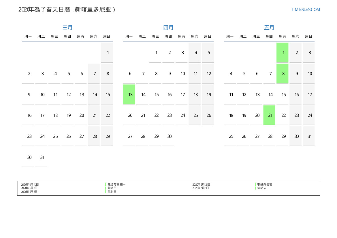This screenshot has width=337, height=238.
Task: Click 周一 header in May calendar
Action: pyautogui.click(x=230, y=37)
